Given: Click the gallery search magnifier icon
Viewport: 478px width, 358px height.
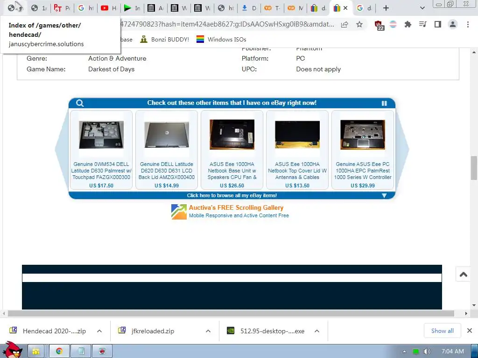Looking at the screenshot, I should tap(80, 103).
